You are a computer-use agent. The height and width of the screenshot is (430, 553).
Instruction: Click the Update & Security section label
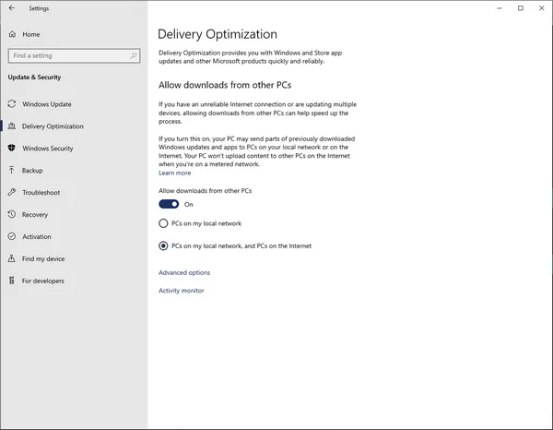point(34,77)
